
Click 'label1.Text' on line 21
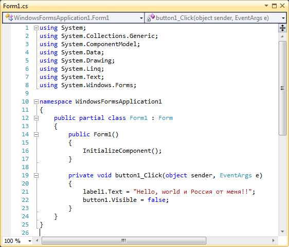tap(102, 192)
